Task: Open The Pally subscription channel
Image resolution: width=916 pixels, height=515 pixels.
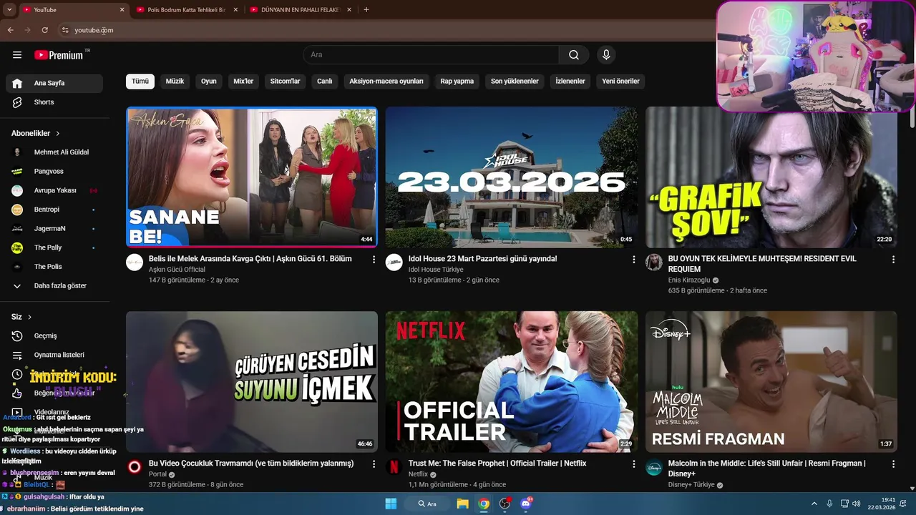Action: pyautogui.click(x=54, y=247)
